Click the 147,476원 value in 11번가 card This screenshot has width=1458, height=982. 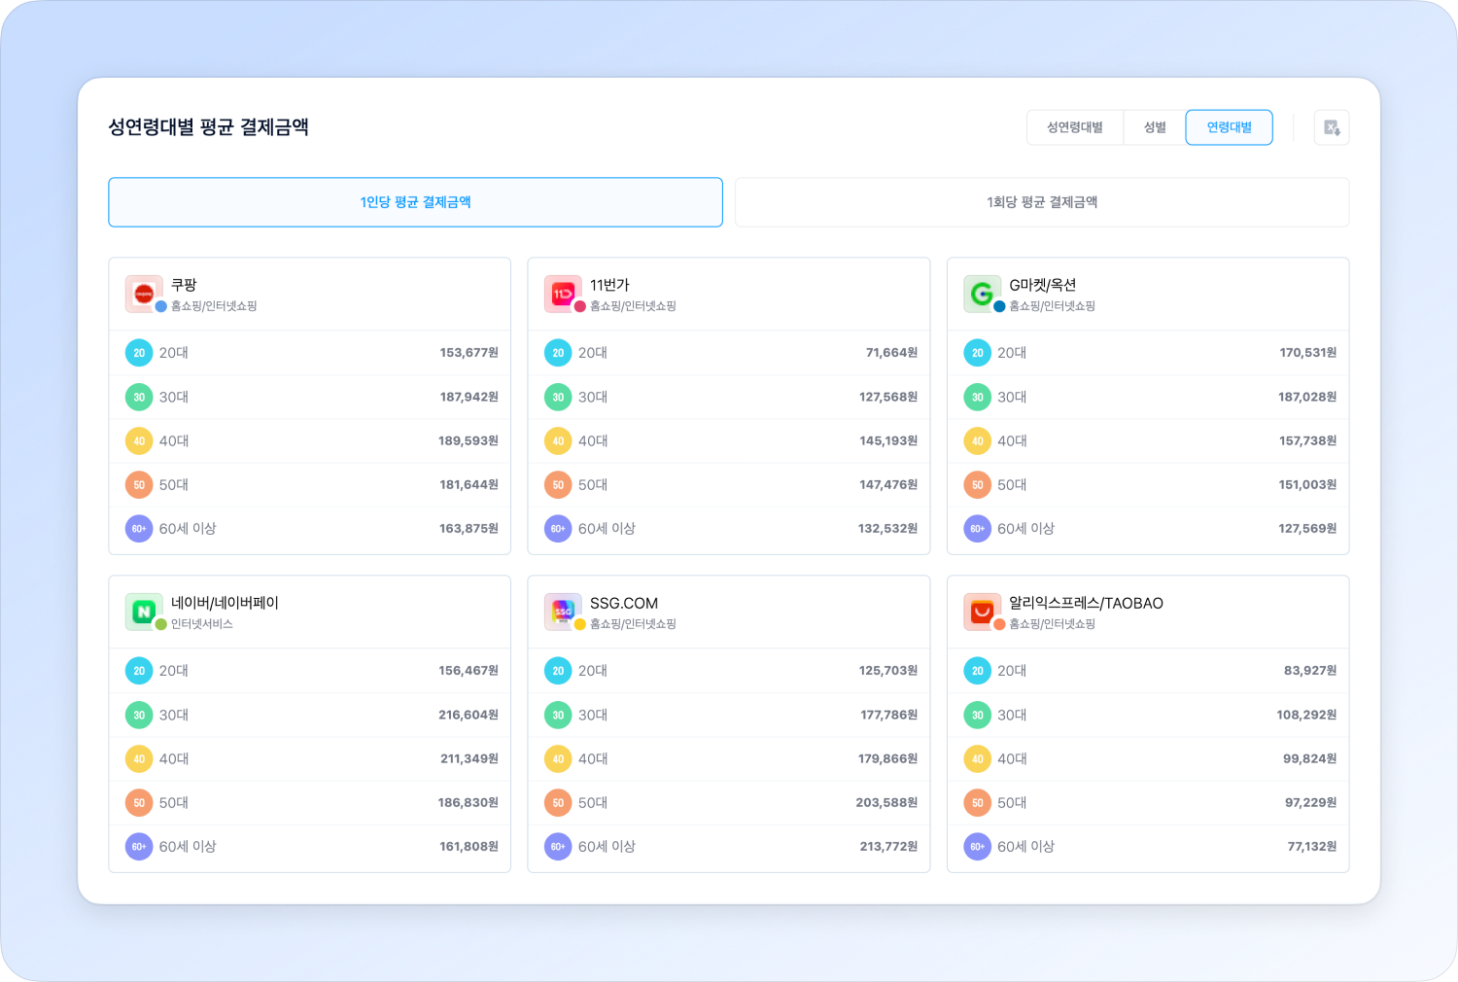[x=888, y=485]
